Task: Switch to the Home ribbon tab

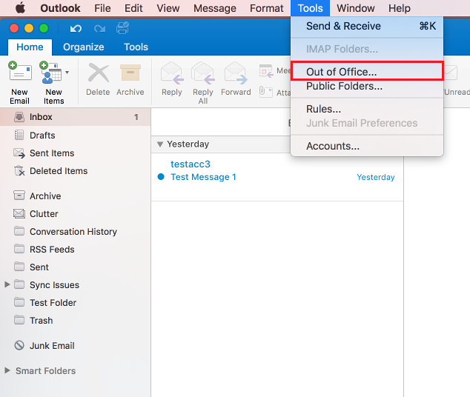Action: 30,47
